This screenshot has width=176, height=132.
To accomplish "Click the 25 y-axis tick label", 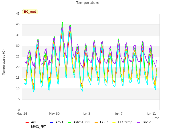I will (18, 56).
